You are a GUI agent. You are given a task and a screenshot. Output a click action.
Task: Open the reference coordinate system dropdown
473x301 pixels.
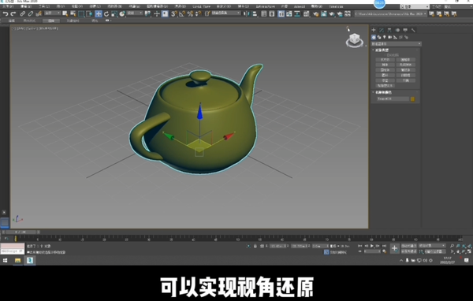(x=135, y=13)
